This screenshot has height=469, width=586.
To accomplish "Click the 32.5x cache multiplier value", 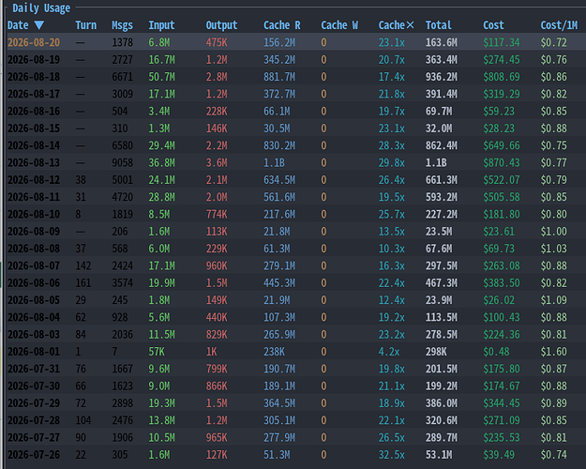I will (x=391, y=455).
